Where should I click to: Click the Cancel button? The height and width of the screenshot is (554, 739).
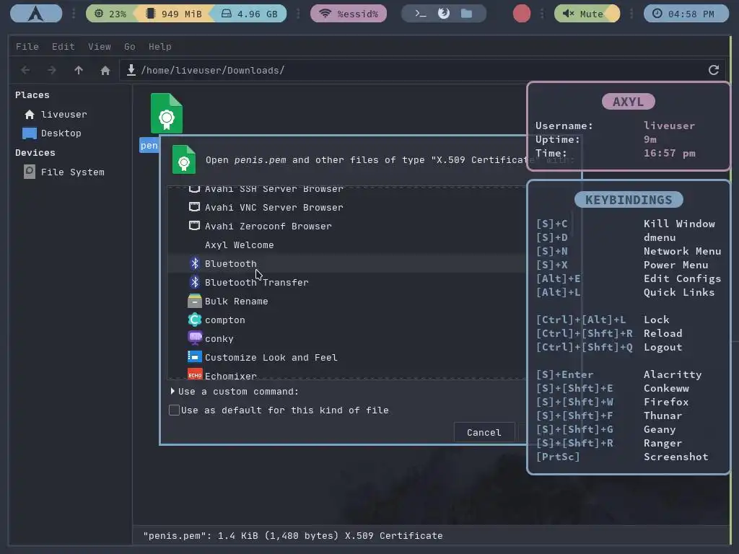click(484, 433)
